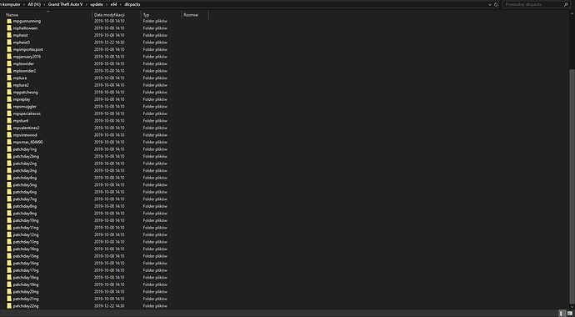Select the patchday22ng folder name
Viewport: 575px width, 317px height.
pyautogui.click(x=26, y=306)
